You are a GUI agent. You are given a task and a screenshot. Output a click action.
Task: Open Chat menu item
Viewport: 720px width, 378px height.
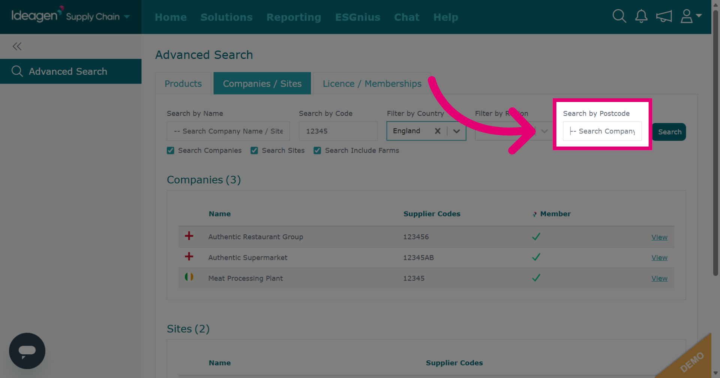click(x=407, y=17)
